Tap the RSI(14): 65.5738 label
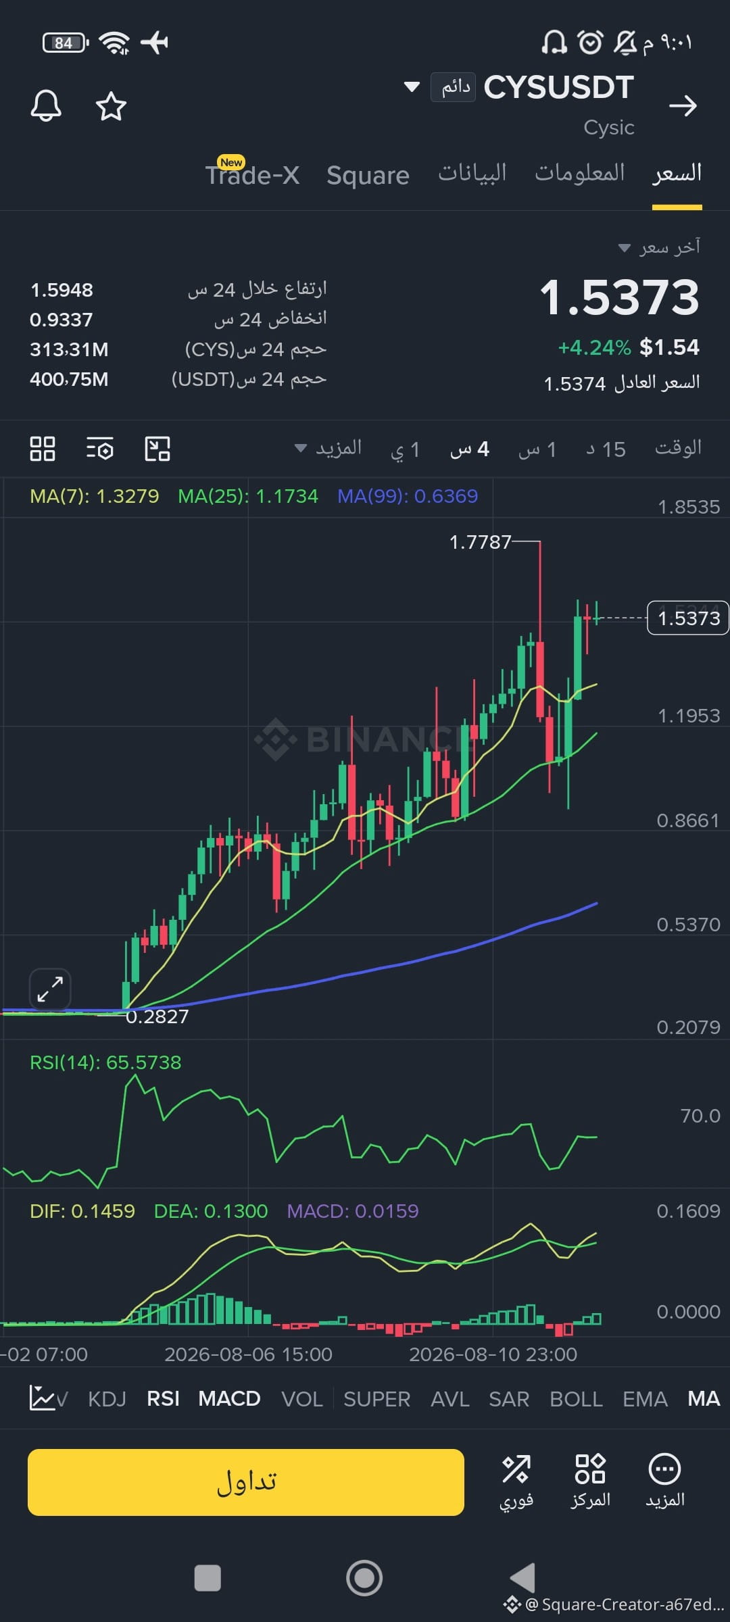The width and height of the screenshot is (730, 1622). click(x=105, y=1062)
